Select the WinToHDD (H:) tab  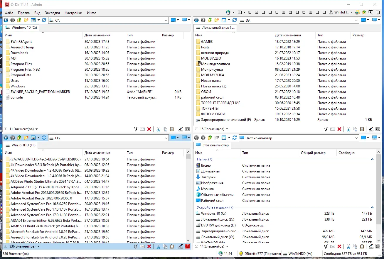[x=21, y=145]
